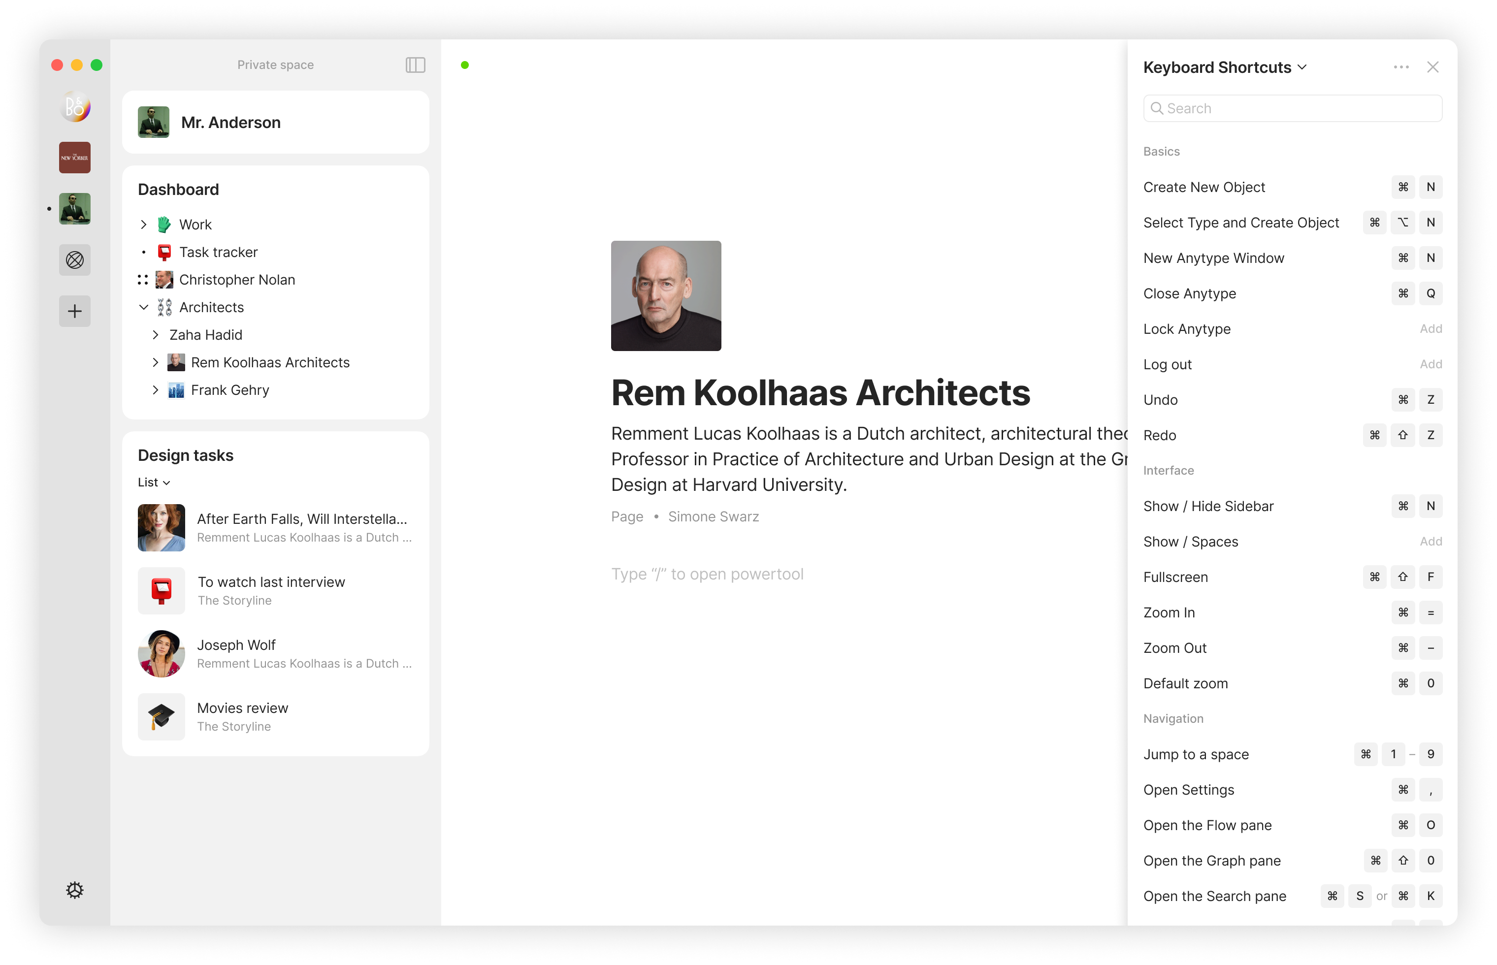The image size is (1497, 965).
Task: Switch to the New Yorker space
Action: click(74, 157)
